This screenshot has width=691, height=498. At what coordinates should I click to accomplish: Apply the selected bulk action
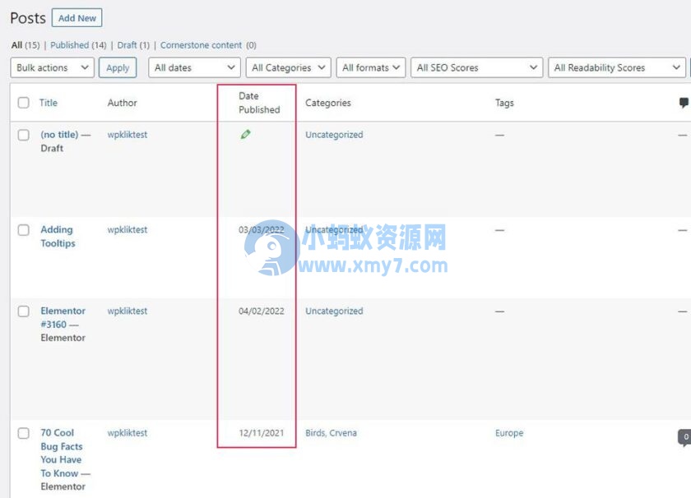[117, 67]
